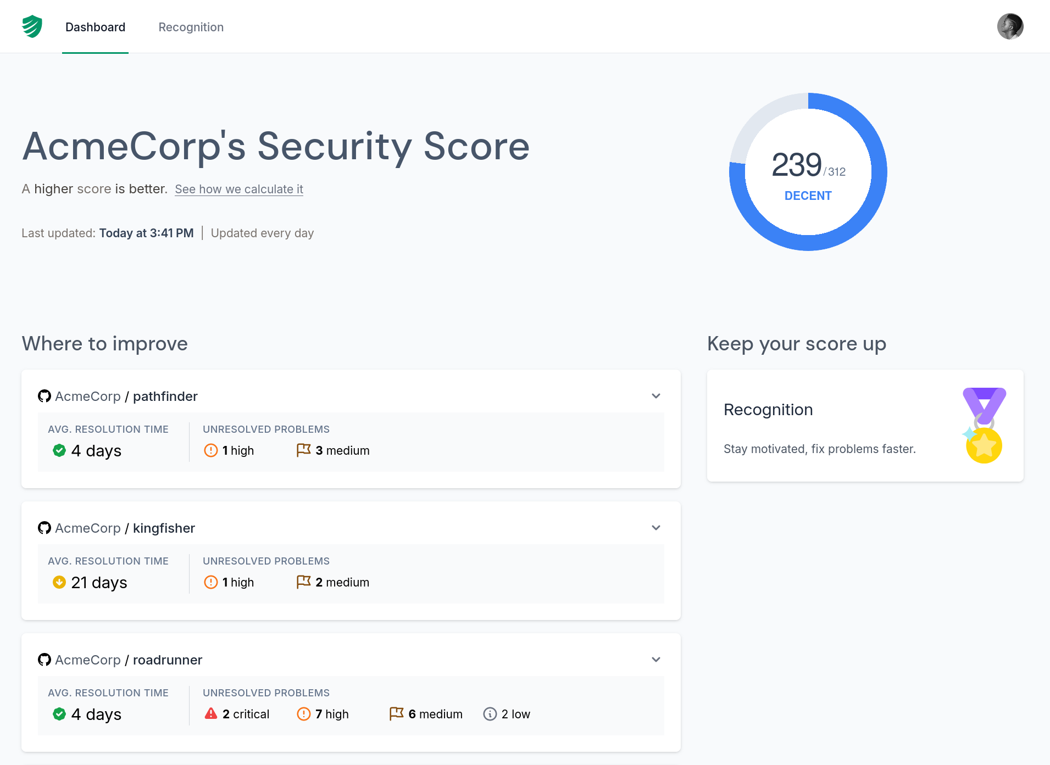This screenshot has width=1050, height=765.
Task: Expand the AcmeCorp / pathfinder card
Action: click(x=655, y=395)
